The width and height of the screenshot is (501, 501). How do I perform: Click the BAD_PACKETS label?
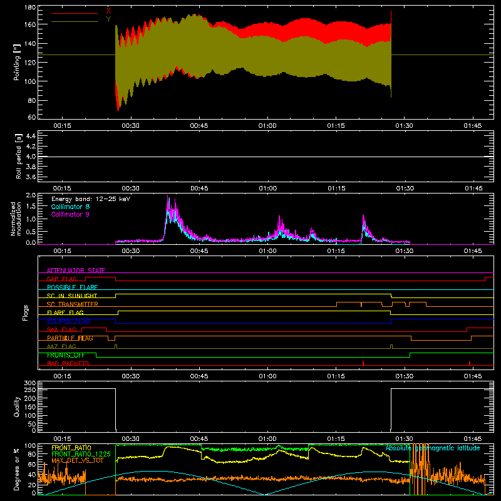pos(68,363)
